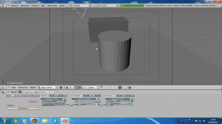Open the rotation pivot point selector

pos(67,87)
